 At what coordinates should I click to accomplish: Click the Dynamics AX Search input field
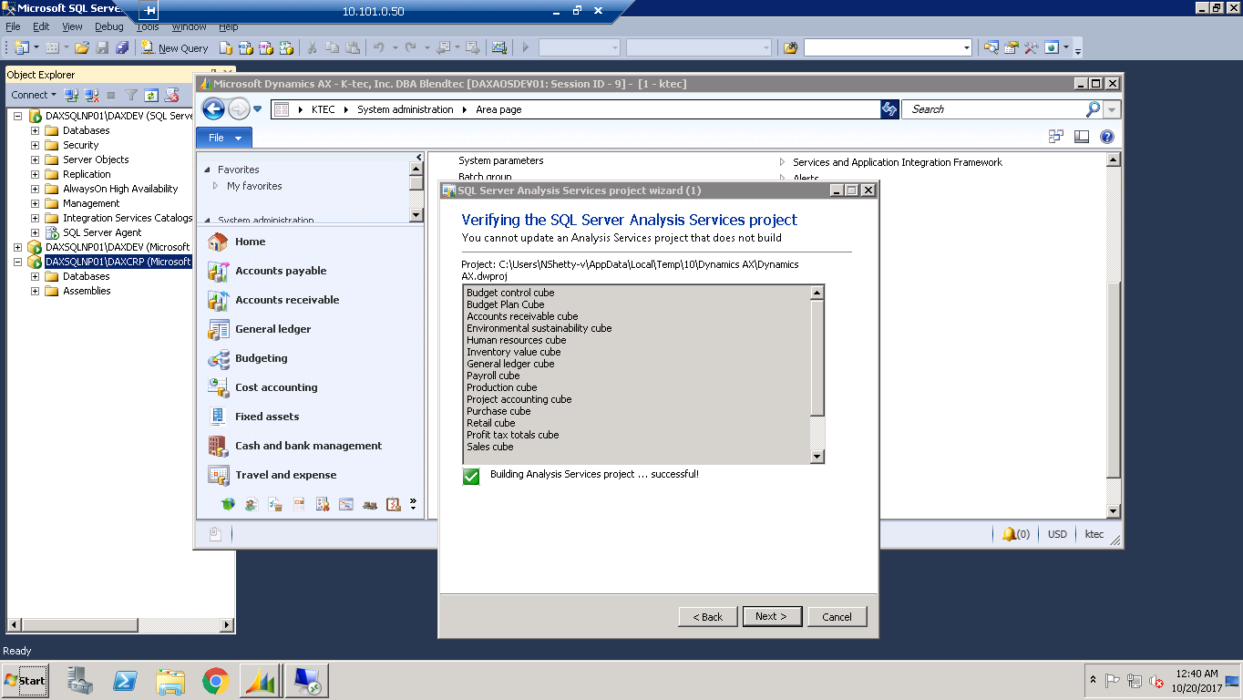(x=995, y=109)
